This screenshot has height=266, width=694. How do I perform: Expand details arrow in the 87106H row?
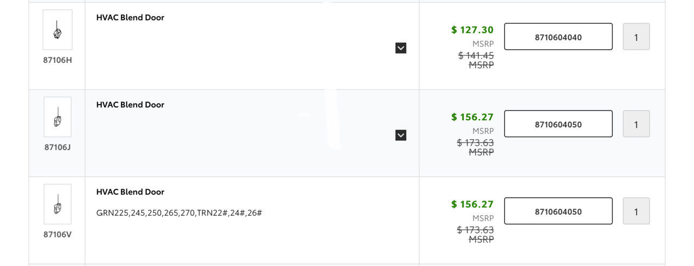pos(401,48)
